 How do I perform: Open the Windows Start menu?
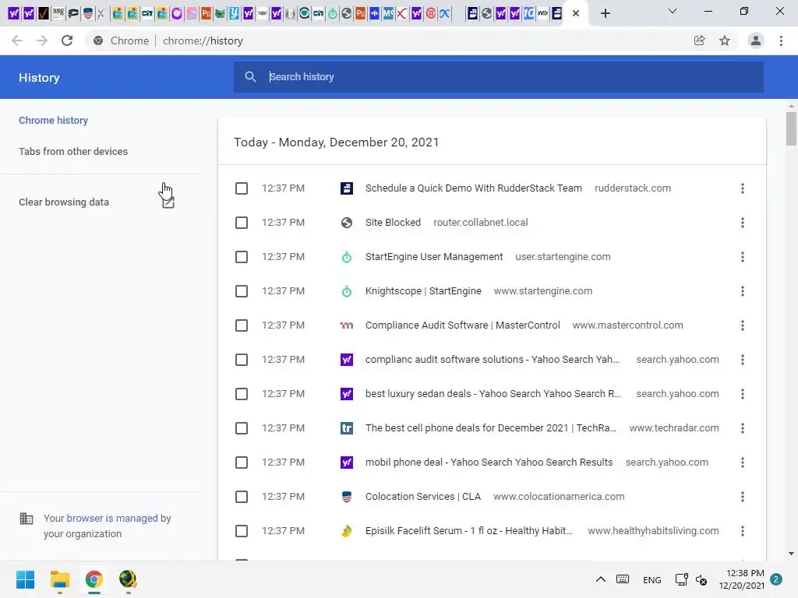pyautogui.click(x=25, y=579)
